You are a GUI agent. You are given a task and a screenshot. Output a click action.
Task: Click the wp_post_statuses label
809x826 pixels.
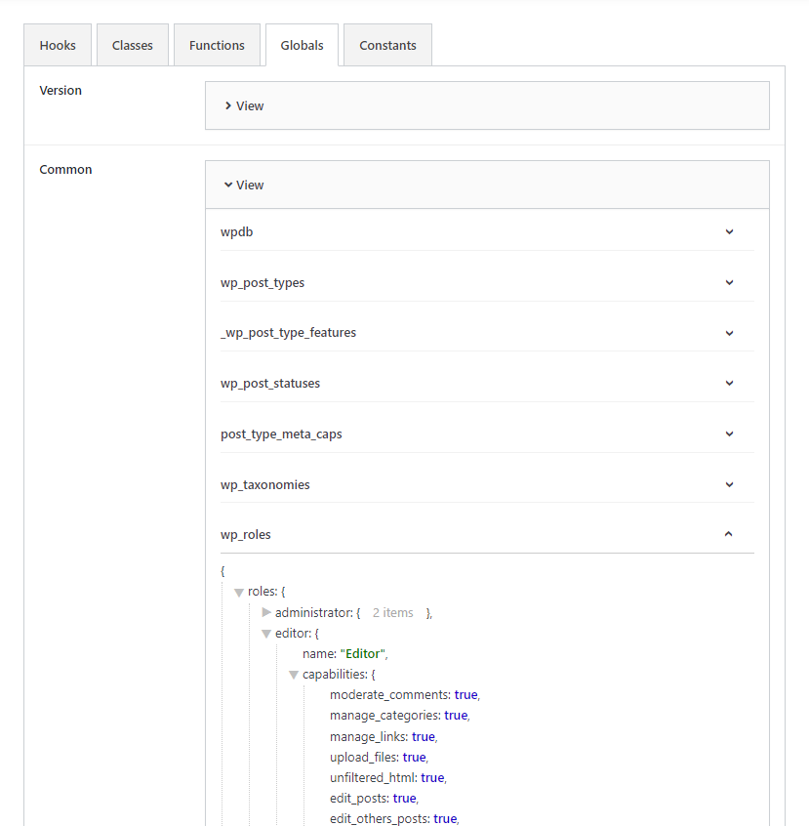270,384
